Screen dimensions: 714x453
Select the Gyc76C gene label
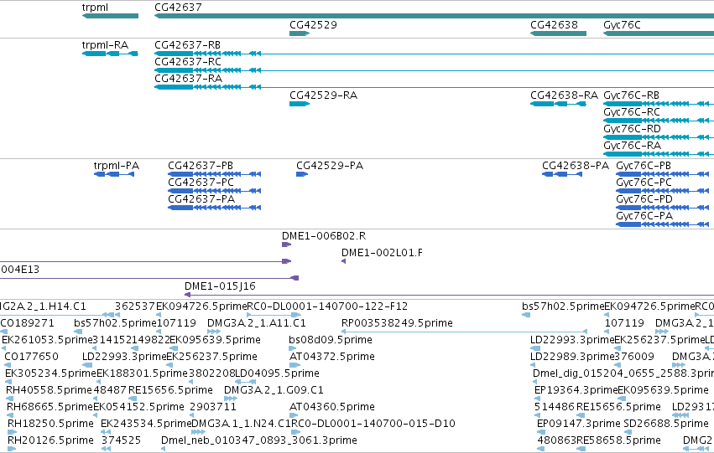point(622,24)
